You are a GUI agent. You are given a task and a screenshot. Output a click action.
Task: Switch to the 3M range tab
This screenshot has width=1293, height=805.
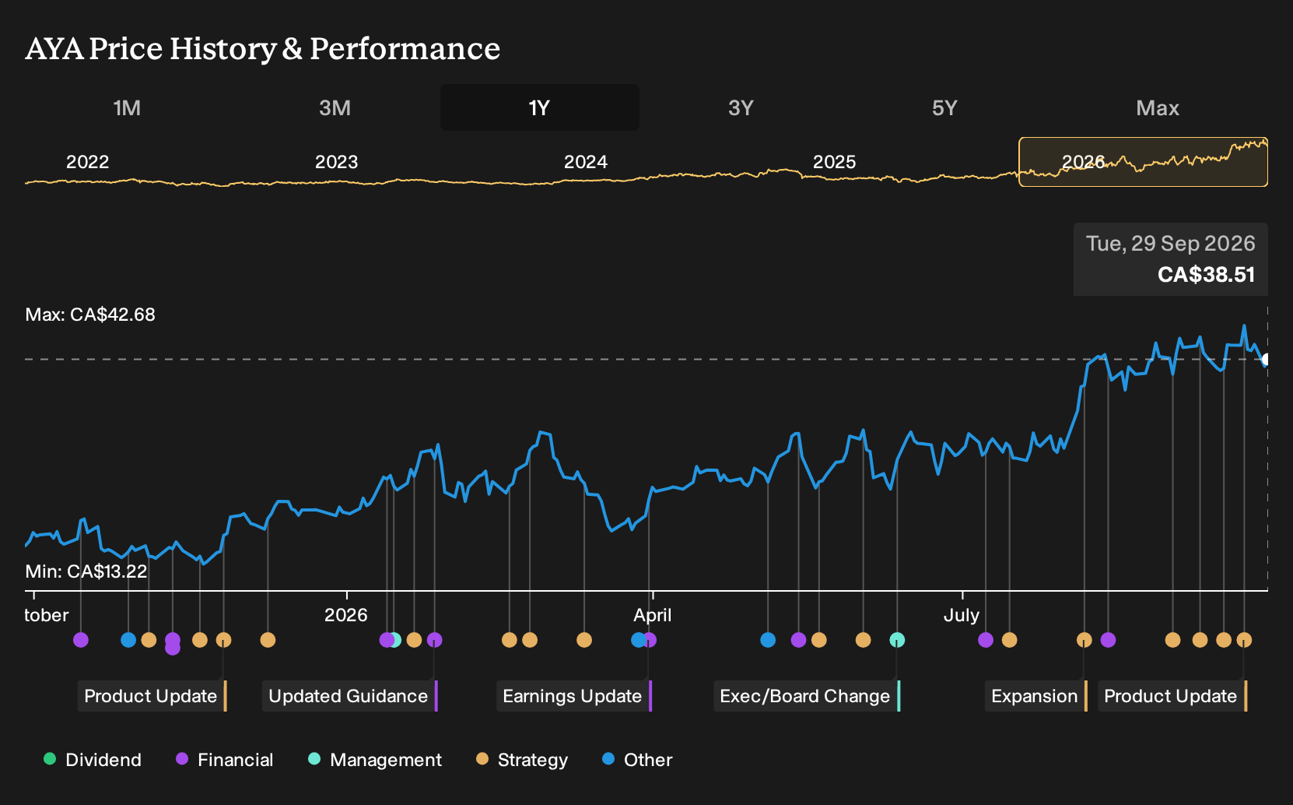pyautogui.click(x=335, y=107)
